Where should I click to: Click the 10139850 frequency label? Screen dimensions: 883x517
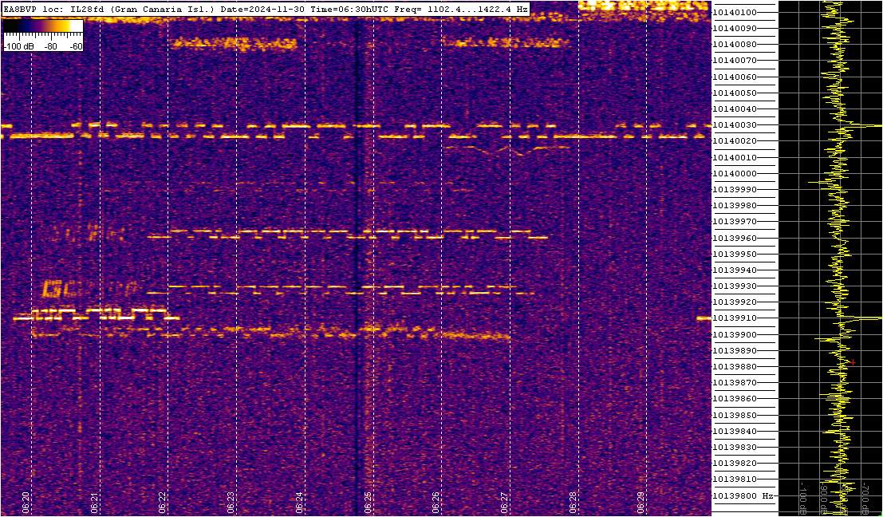[x=735, y=415]
